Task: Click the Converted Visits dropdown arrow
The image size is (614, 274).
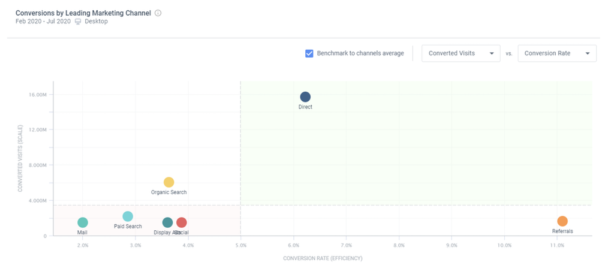Action: coord(492,53)
